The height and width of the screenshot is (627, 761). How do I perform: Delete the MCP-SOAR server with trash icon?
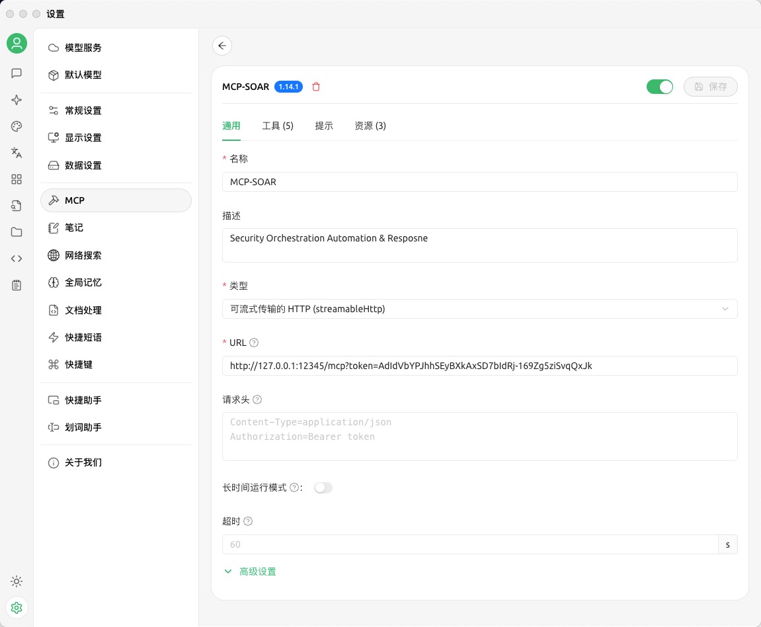[316, 87]
